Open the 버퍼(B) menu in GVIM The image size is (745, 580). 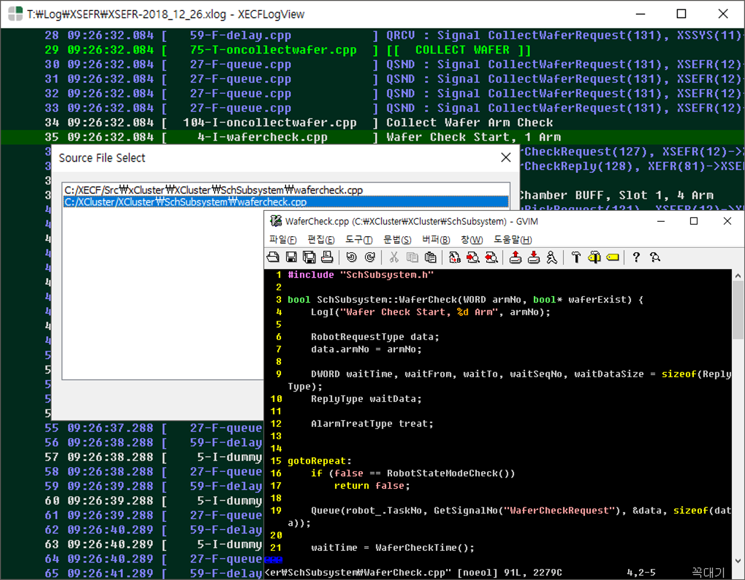tap(436, 240)
